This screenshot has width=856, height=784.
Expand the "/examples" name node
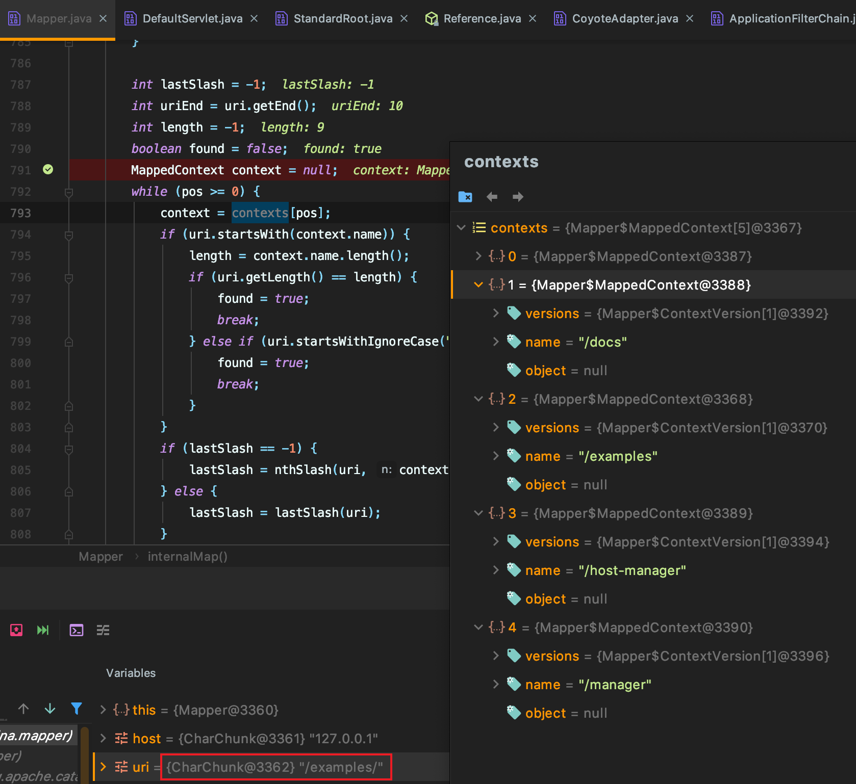(496, 456)
